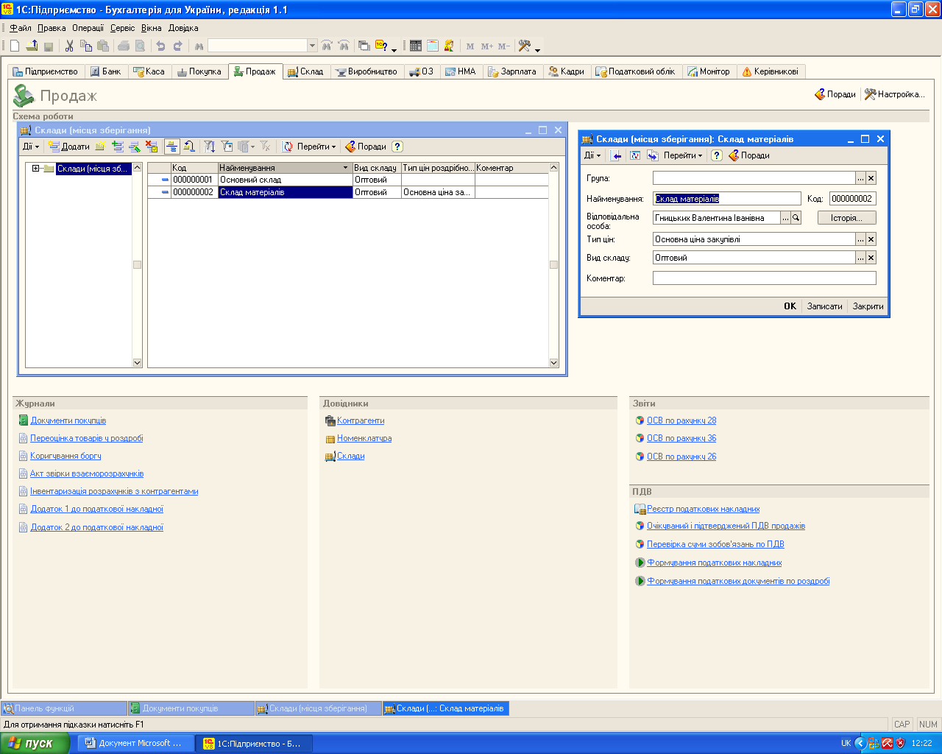This screenshot has width=942, height=754.
Task: Toggle hierarchical view icon in Склади list
Action: point(172,147)
